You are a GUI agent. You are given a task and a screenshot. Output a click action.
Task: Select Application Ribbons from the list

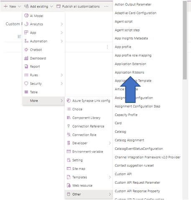coord(130,72)
